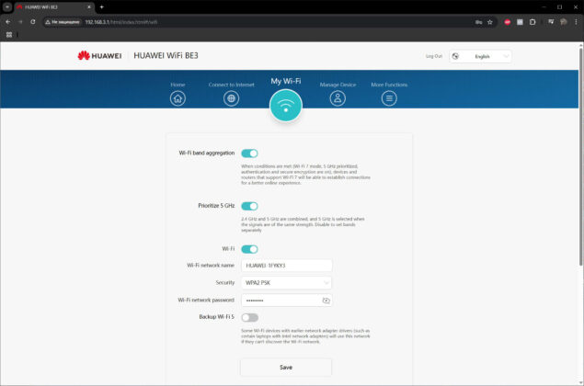Edit the Wi-Fi network name field

pyautogui.click(x=286, y=266)
